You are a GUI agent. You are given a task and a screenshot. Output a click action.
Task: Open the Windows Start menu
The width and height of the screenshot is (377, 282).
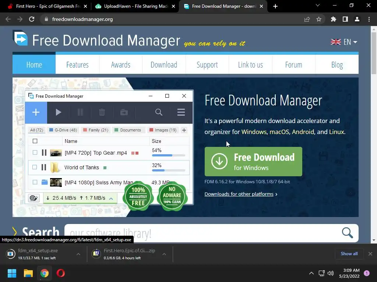(x=12, y=273)
